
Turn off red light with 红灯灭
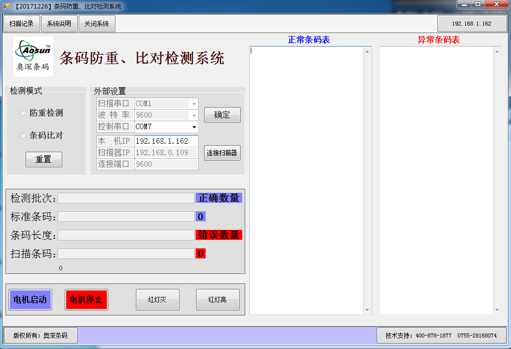157,300
